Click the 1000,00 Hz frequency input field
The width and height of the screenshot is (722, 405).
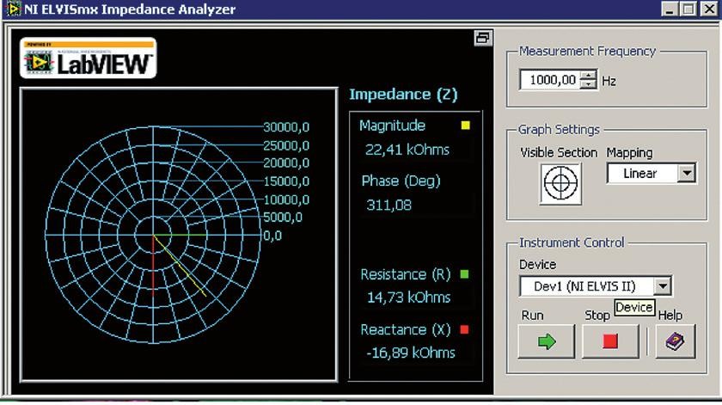550,80
